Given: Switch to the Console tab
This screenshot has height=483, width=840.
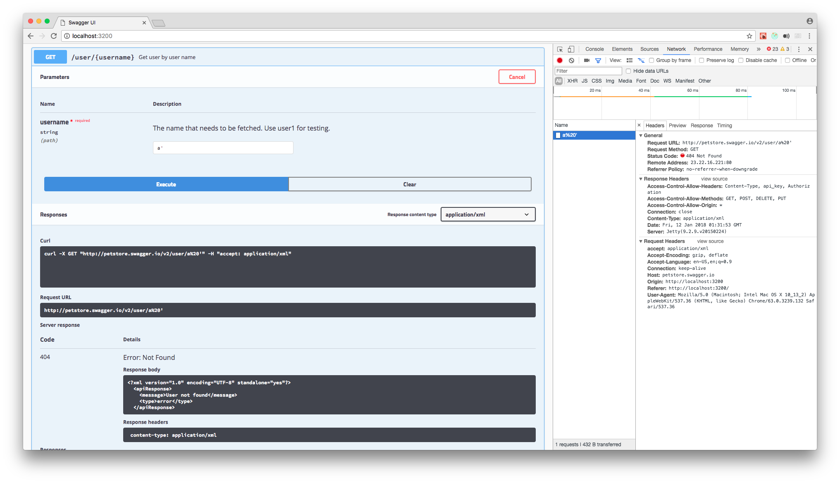Looking at the screenshot, I should tap(594, 49).
